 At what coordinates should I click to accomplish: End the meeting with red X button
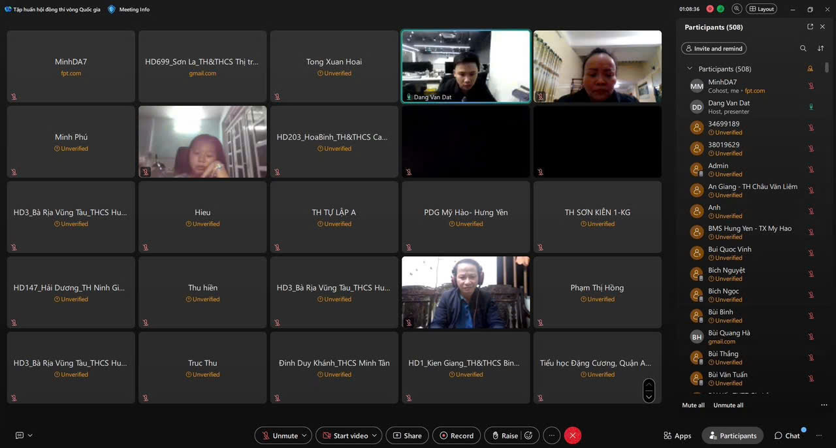point(573,436)
